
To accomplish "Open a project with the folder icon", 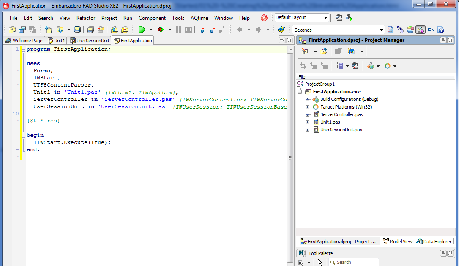I will point(60,30).
